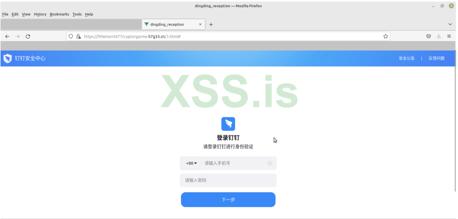
Task: Open the Tools menu
Action: coord(77,14)
